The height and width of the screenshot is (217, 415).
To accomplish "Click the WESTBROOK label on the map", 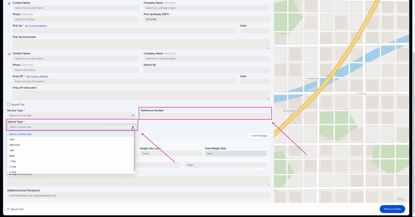I will pos(292,111).
